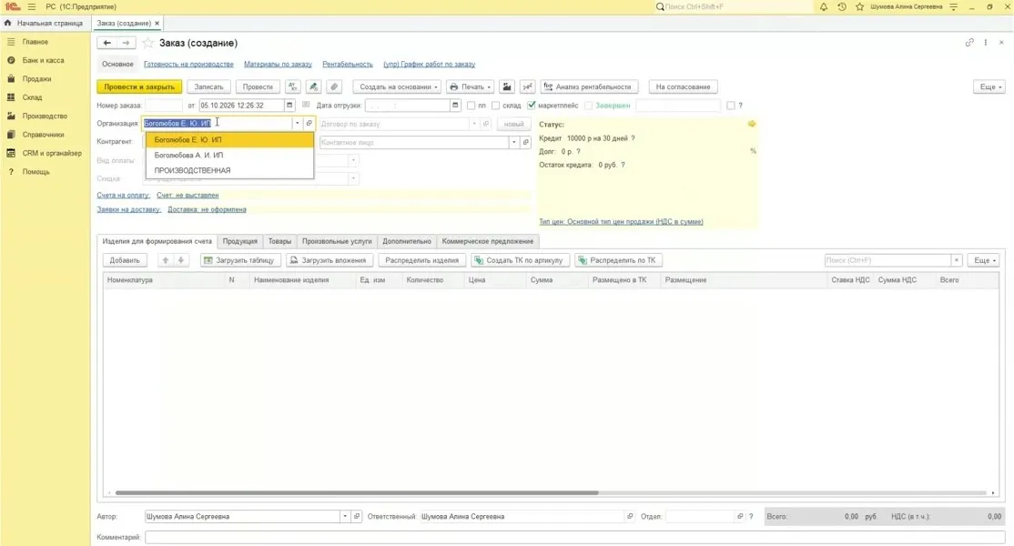Show the history clock in title bar

841,6
